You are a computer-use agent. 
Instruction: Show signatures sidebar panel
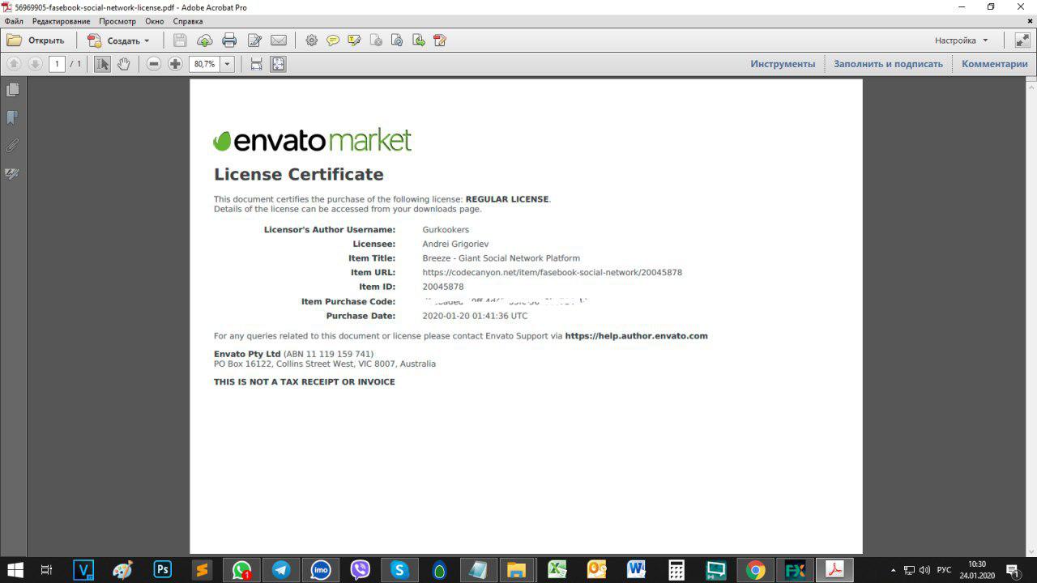[12, 173]
